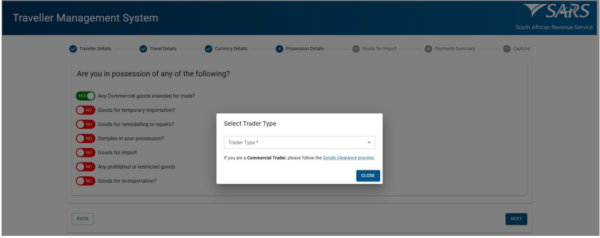Select the Payments Summary step label
Screen dimensions: 600x238
pyautogui.click(x=454, y=49)
